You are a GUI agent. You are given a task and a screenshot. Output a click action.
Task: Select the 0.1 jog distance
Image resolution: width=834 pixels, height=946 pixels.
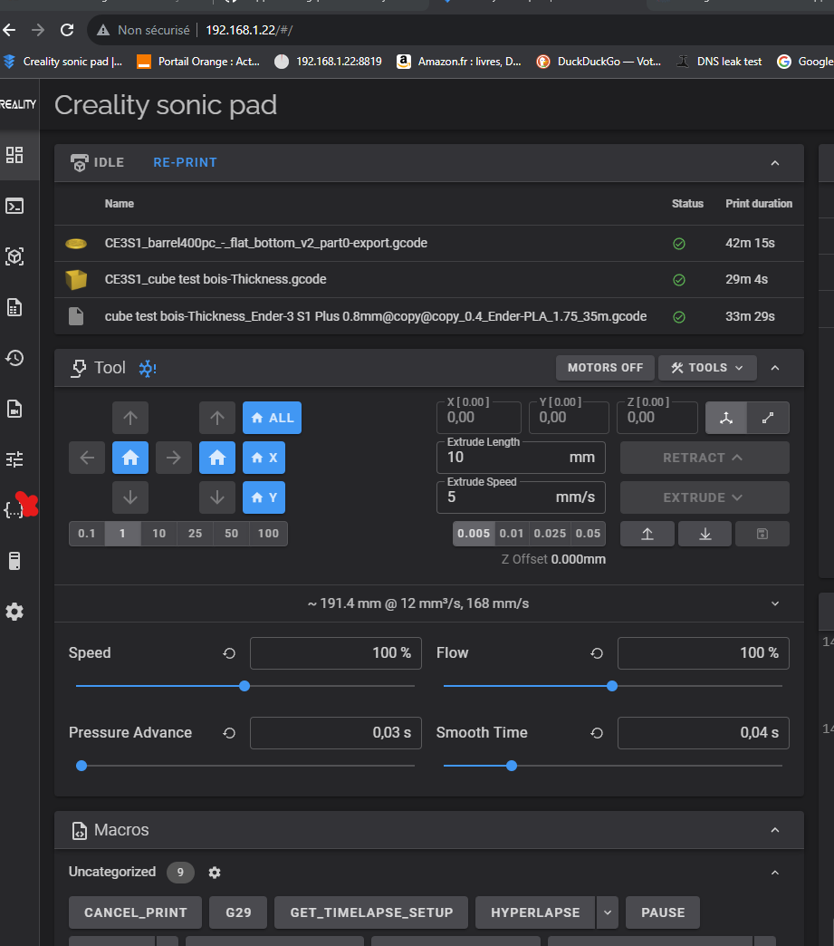point(87,534)
